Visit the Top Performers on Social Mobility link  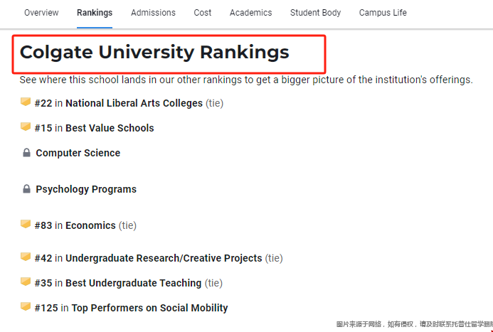point(149,308)
